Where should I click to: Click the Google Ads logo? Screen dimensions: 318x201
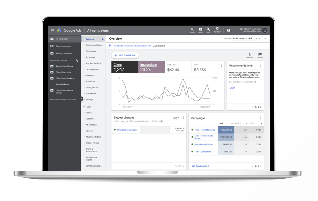tap(69, 30)
